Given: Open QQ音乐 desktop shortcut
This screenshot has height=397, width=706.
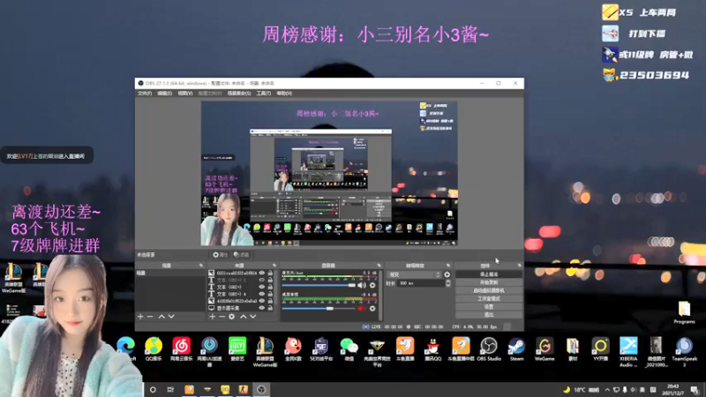Looking at the screenshot, I should [154, 349].
